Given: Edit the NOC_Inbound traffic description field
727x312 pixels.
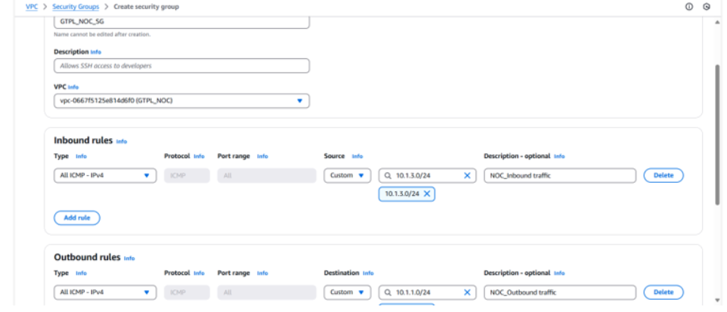Looking at the screenshot, I should click(559, 175).
